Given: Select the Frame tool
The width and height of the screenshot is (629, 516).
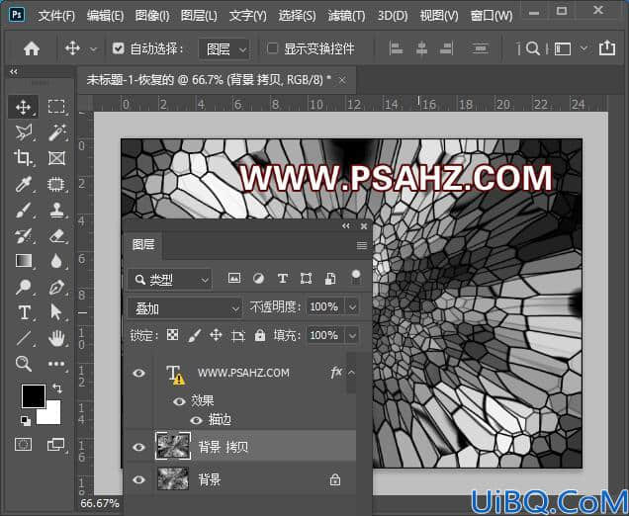Looking at the screenshot, I should [56, 158].
